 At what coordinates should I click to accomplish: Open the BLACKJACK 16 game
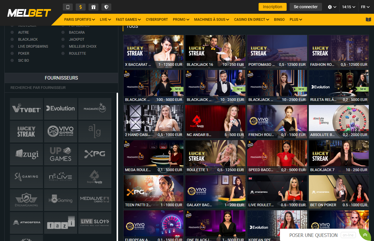click(x=215, y=52)
